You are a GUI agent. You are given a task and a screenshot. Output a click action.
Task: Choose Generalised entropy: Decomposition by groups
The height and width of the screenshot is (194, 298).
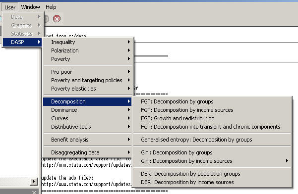tap(212, 140)
